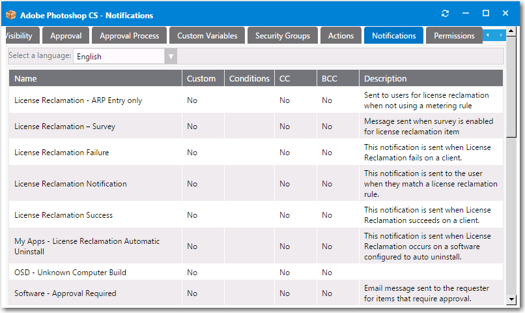Viewport: 525px width, 313px height.
Task: Open the Permissions tab
Action: pyautogui.click(x=454, y=36)
